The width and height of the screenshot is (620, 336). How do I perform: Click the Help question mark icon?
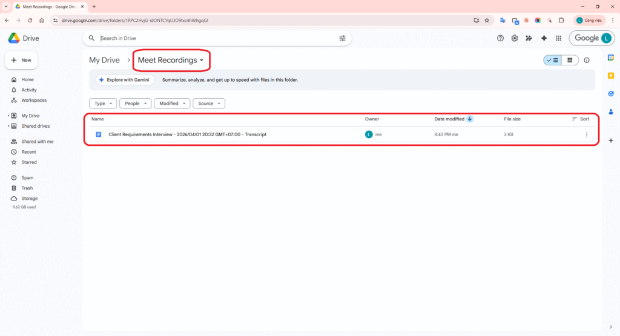tap(500, 38)
